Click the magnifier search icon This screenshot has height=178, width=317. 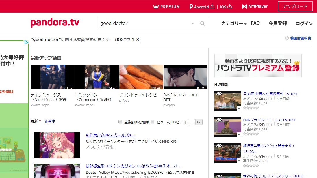click(x=202, y=23)
